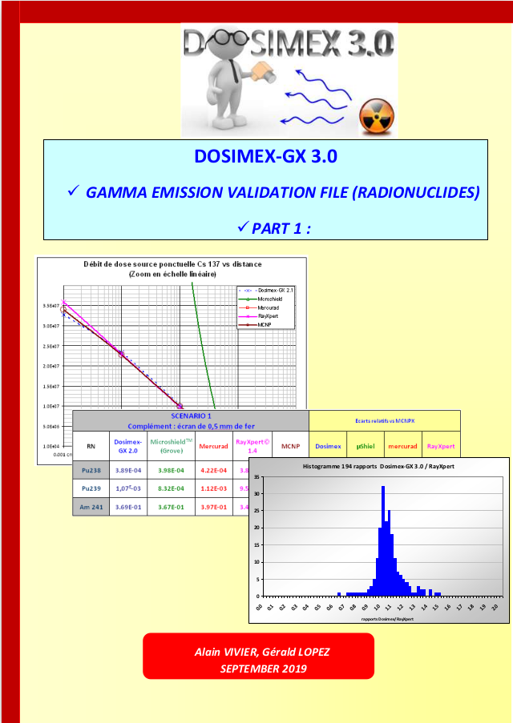Click the "Dosimex-GX 2.0" column header

point(128,446)
